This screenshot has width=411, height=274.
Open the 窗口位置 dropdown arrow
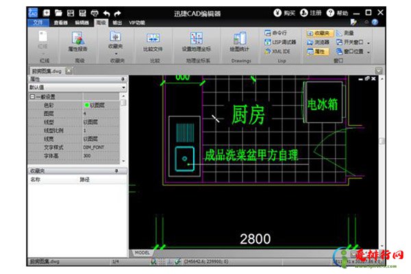369,53
